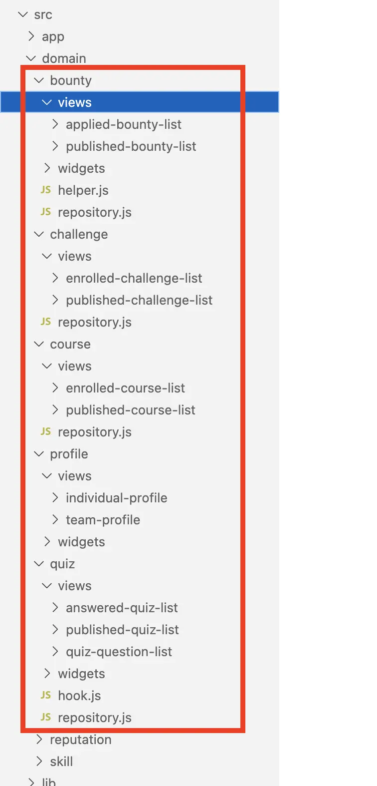377x786 pixels.
Task: Select the team-profile folder
Action: (x=103, y=520)
